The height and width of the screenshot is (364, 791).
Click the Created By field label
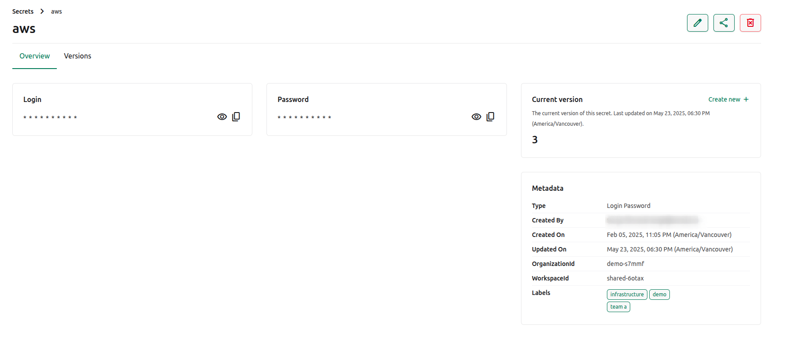tap(547, 220)
